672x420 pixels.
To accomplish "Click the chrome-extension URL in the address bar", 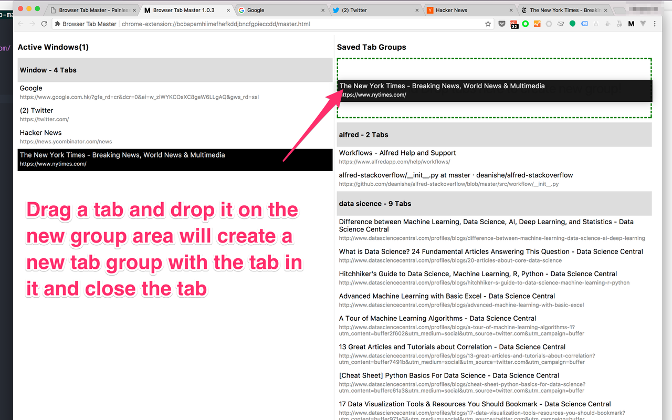I will point(216,24).
